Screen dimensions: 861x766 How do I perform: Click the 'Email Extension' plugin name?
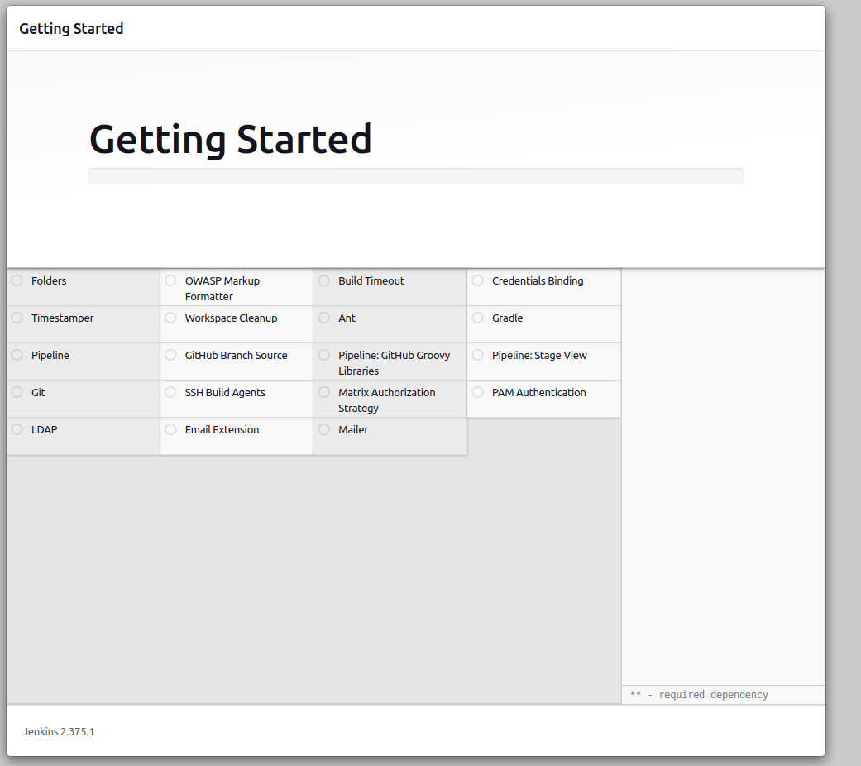coord(222,430)
